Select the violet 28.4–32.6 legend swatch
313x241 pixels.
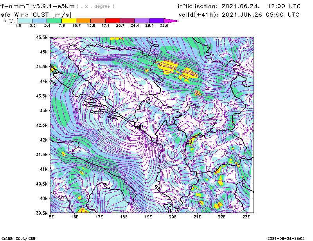coord(156,21)
